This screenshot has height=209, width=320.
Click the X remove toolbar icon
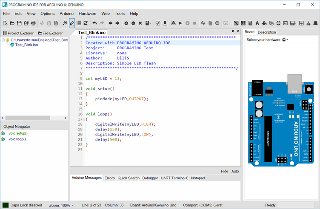click(x=140, y=23)
